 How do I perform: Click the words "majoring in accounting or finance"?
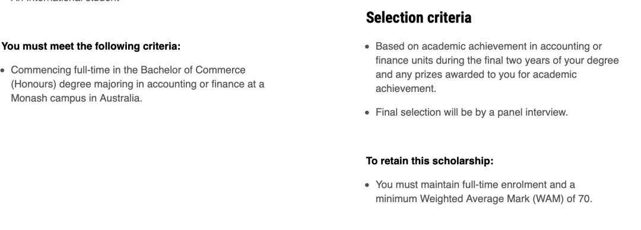click(172, 84)
